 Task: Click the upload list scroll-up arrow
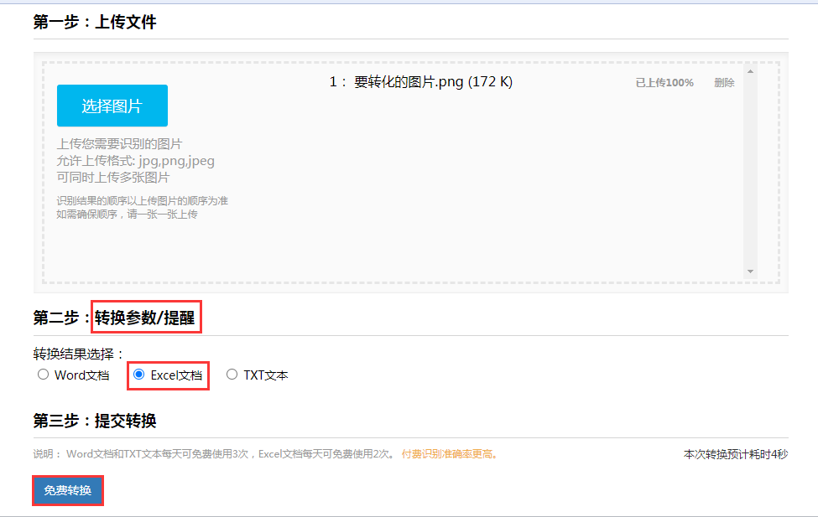coord(750,71)
